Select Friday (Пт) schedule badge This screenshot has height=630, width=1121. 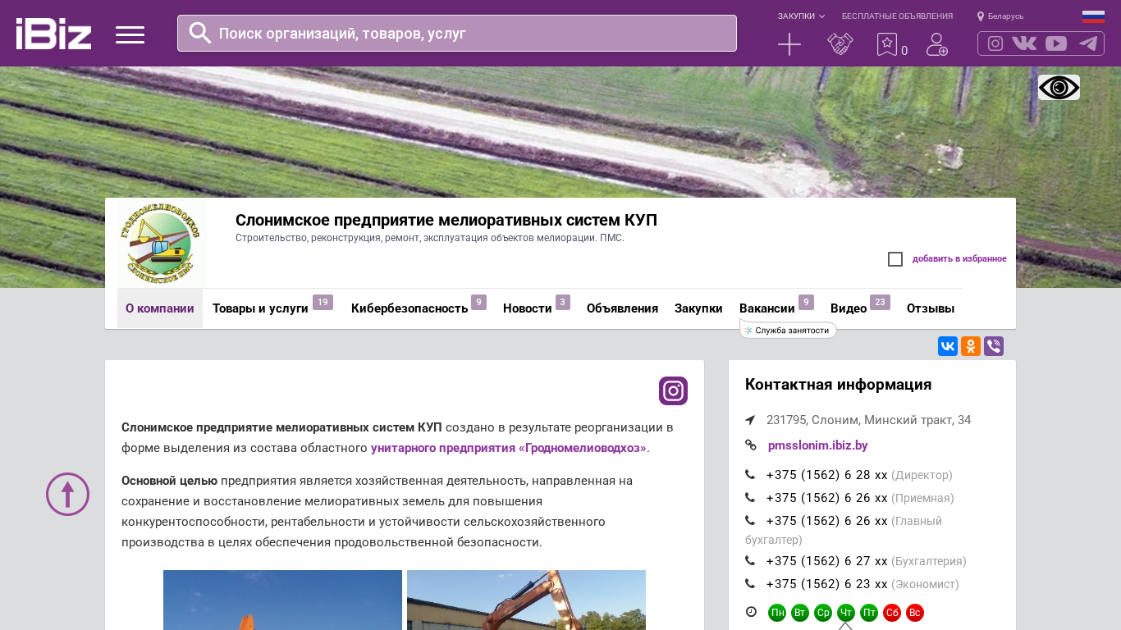point(869,613)
